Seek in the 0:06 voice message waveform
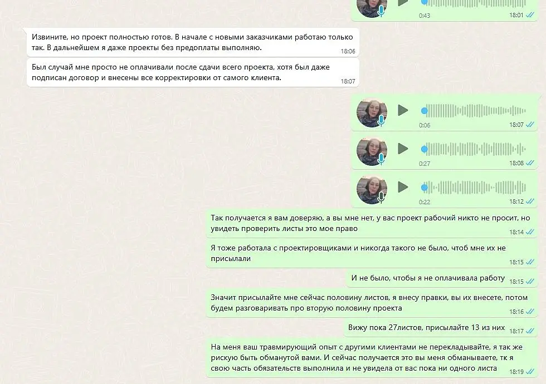546x384 pixels. tap(474, 111)
